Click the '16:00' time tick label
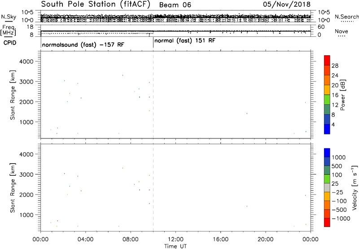 point(220,240)
